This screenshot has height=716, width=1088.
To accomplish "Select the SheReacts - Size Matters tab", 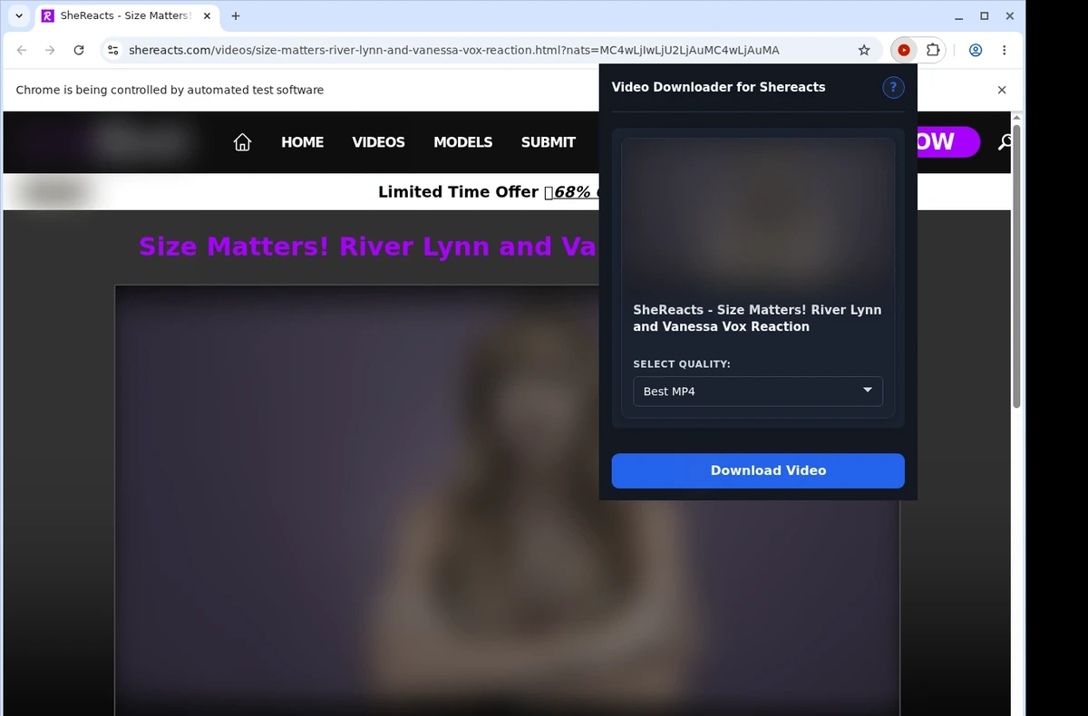I will pyautogui.click(x=125, y=15).
